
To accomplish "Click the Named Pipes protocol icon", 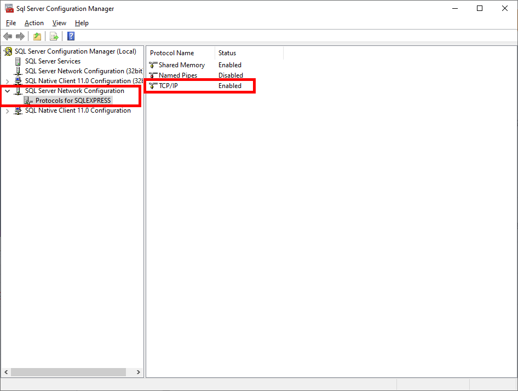I will click(x=153, y=75).
